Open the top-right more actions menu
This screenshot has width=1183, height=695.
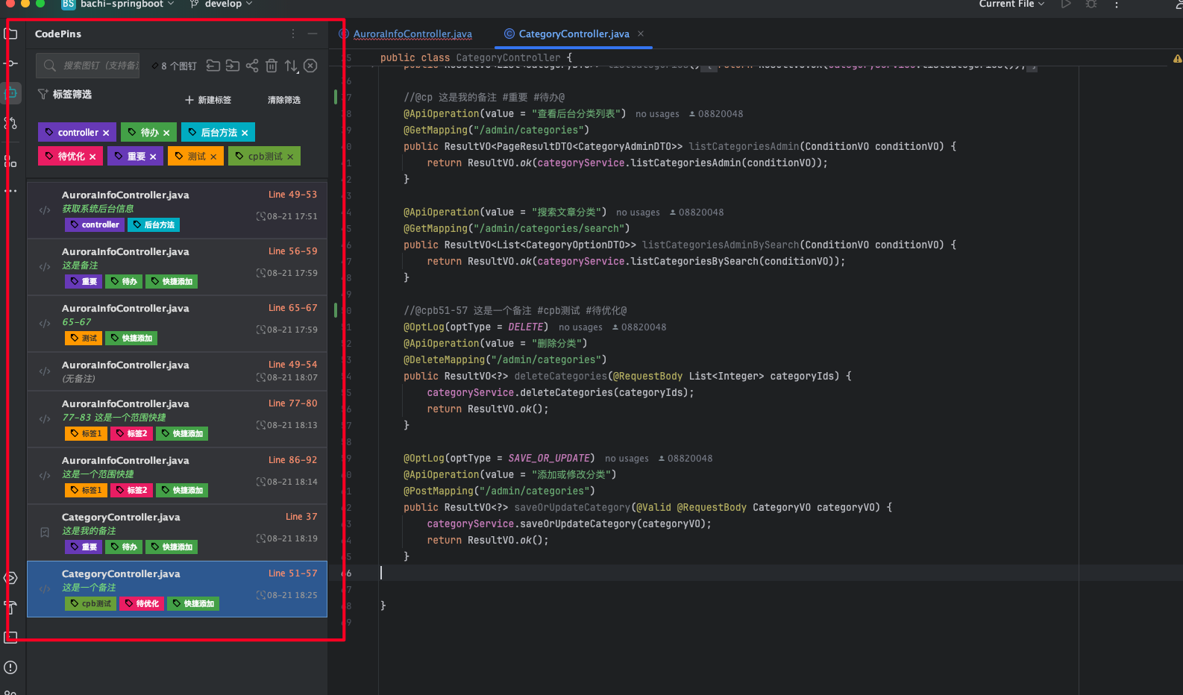click(1117, 4)
